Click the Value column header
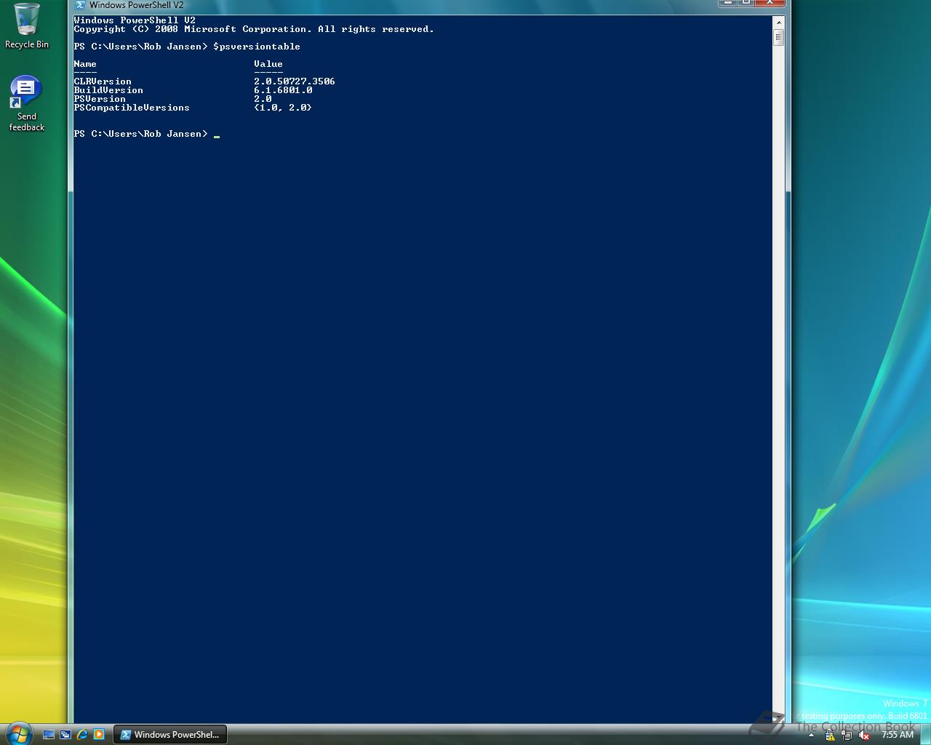Image resolution: width=931 pixels, height=745 pixels. click(268, 64)
